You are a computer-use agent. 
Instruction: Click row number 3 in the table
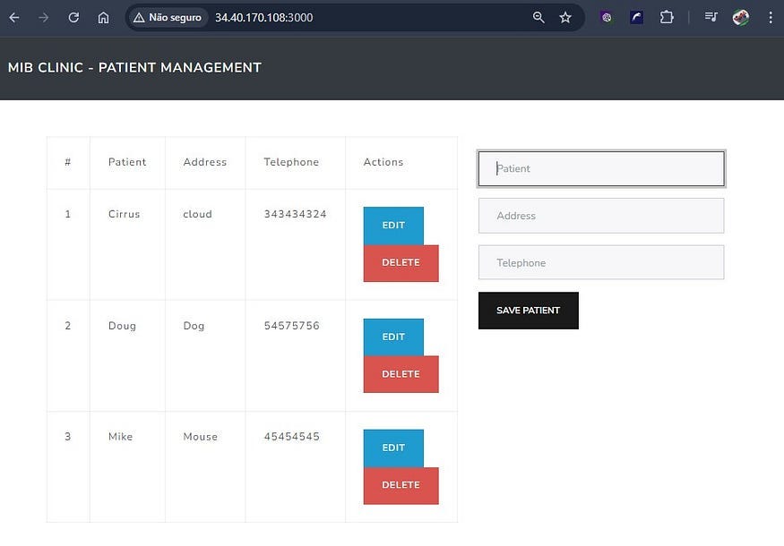68,437
